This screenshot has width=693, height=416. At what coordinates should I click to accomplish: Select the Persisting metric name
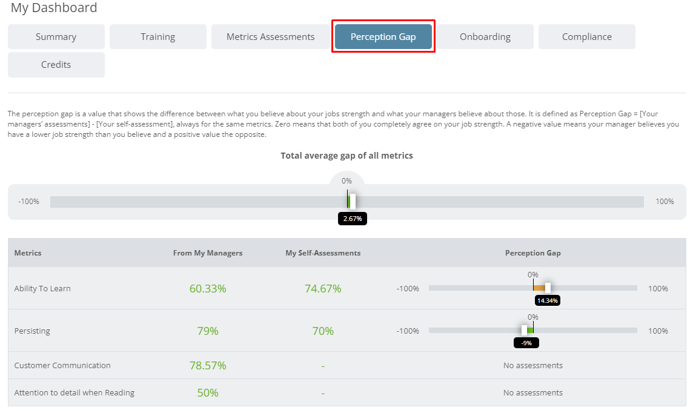tap(32, 331)
